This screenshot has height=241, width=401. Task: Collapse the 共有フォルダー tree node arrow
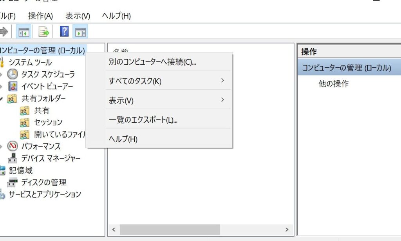(2, 98)
